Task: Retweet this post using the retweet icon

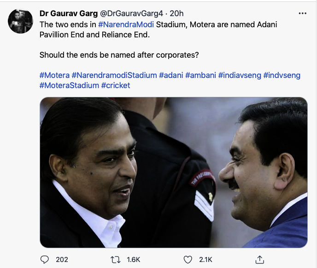Action: tap(117, 259)
